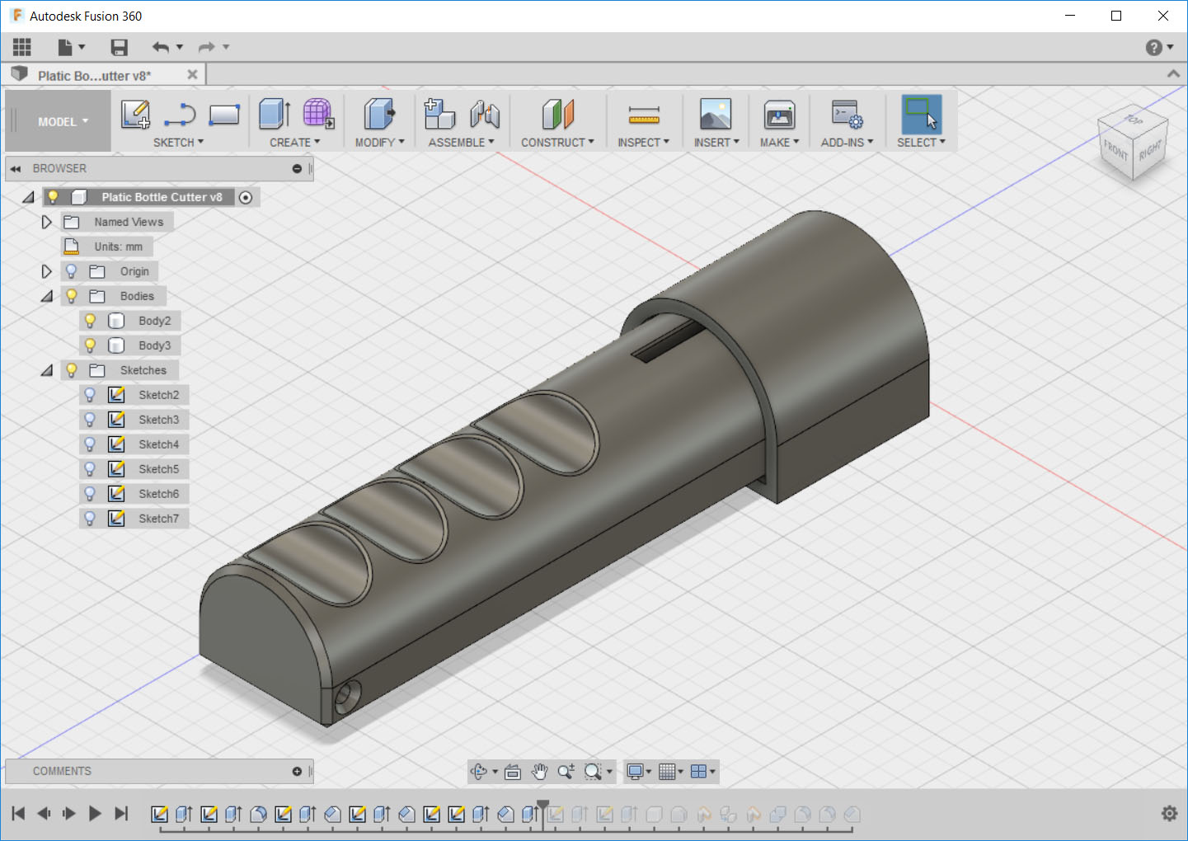The image size is (1188, 841).
Task: Select the Orbit tool in the navigation bar
Action: point(480,771)
